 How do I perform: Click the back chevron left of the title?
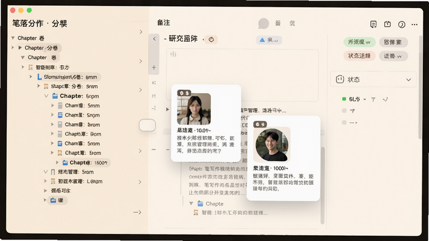[154, 39]
